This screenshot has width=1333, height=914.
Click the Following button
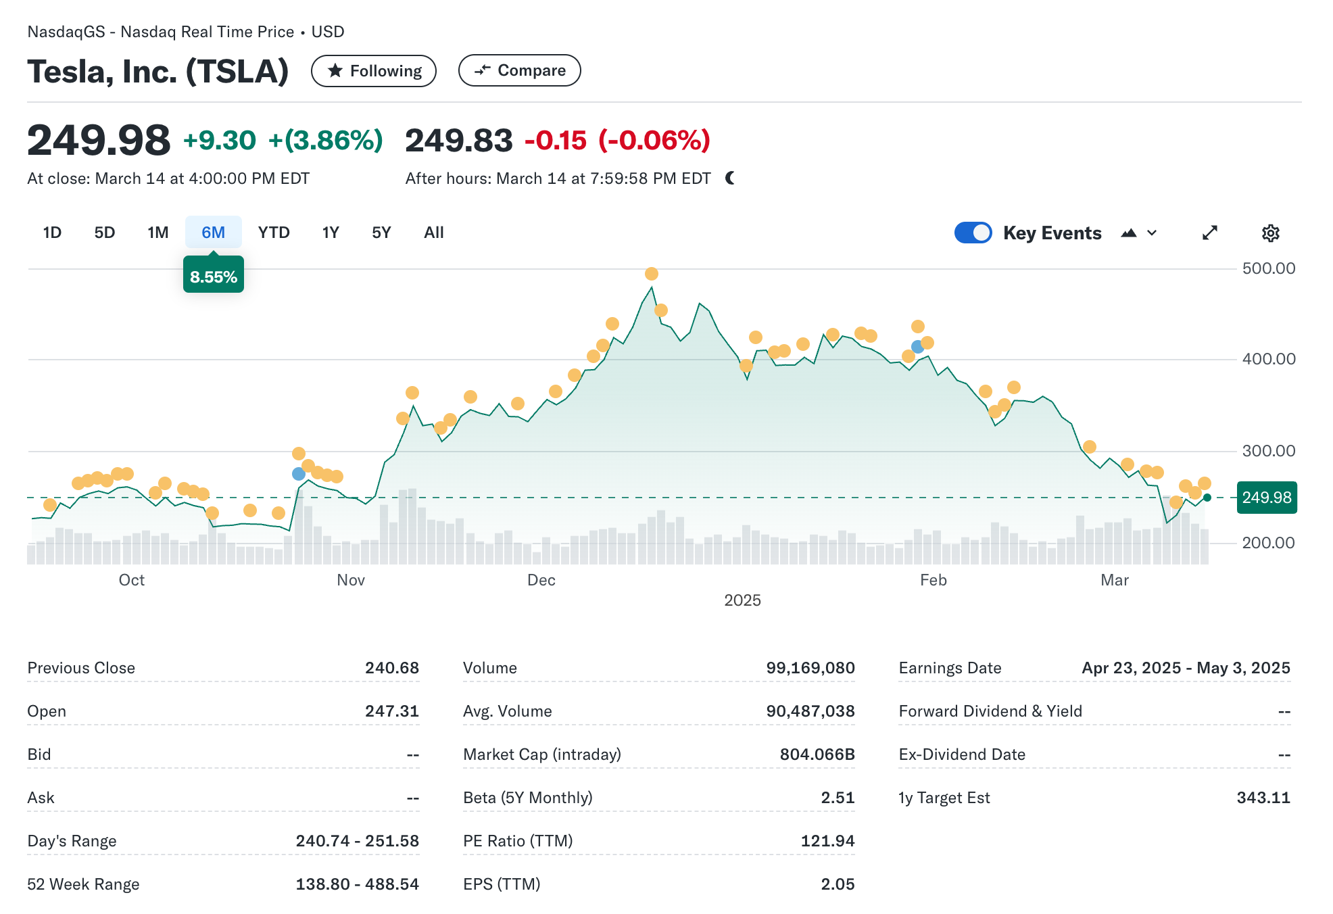pyautogui.click(x=373, y=71)
